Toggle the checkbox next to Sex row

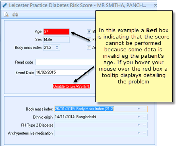pyautogui.click(x=89, y=39)
